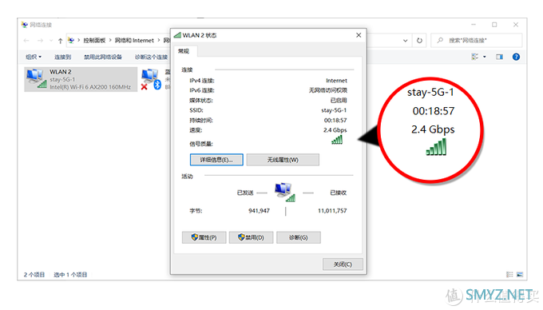Click the 无线属性(W) button
The width and height of the screenshot is (543, 310).
click(283, 160)
